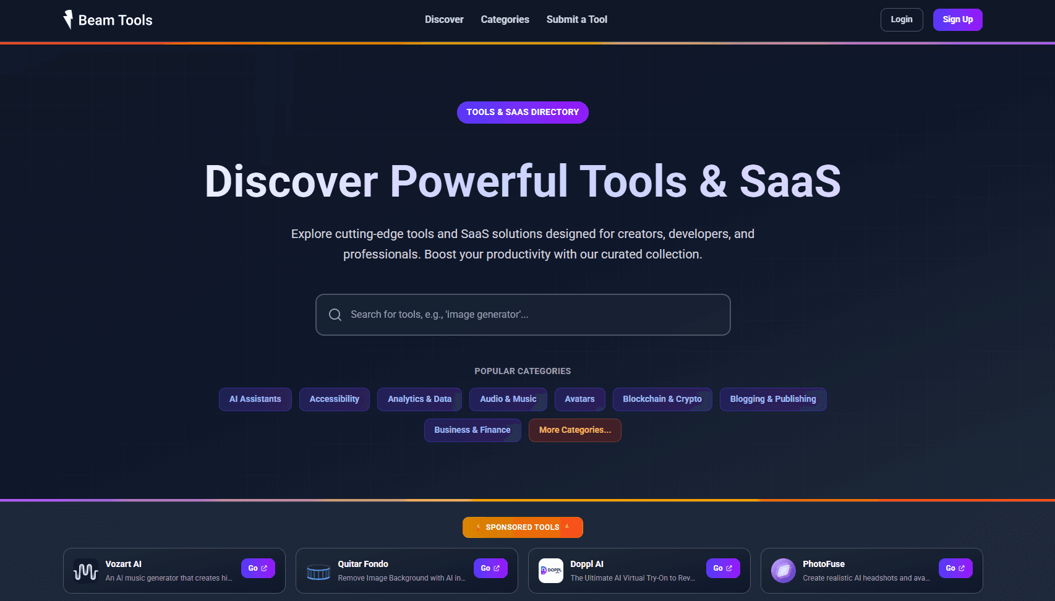Select the Avatars category
This screenshot has height=601, width=1055.
[579, 399]
